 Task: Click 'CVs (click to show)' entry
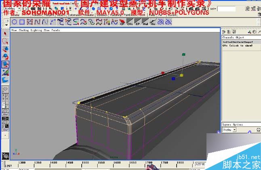pyautogui.click(x=238, y=45)
